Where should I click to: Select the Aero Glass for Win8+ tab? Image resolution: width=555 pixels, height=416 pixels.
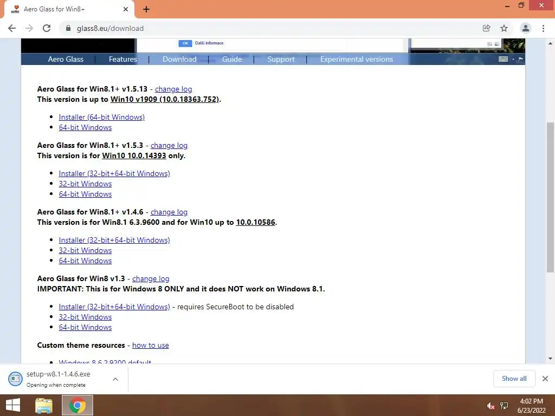(69, 9)
